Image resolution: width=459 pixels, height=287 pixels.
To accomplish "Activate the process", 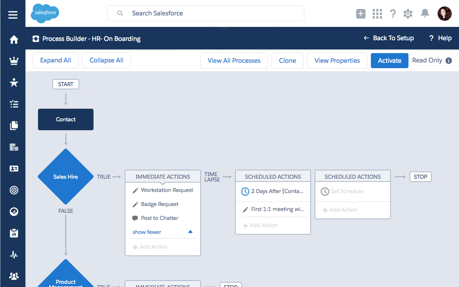I will (x=389, y=61).
